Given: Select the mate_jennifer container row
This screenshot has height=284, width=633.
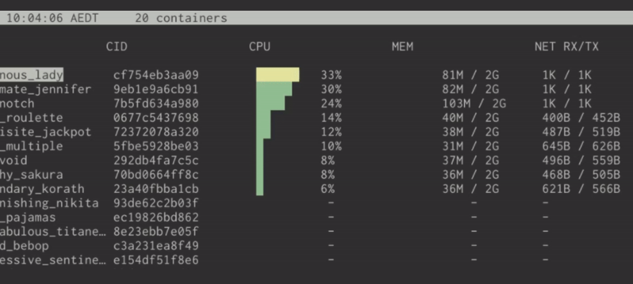Looking at the screenshot, I should coord(46,89).
